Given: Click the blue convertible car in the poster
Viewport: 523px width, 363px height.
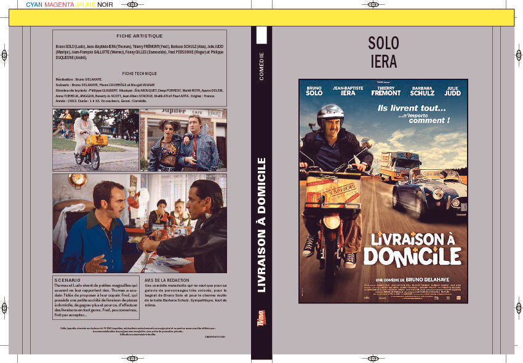Looking at the screenshot, I should point(430,194).
